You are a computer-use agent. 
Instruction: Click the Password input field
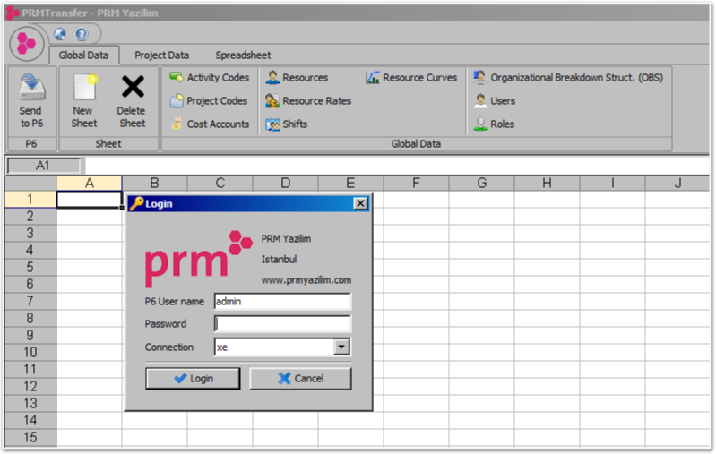[x=282, y=324]
